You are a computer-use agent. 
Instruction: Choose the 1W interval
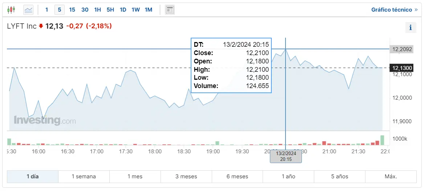(x=135, y=10)
